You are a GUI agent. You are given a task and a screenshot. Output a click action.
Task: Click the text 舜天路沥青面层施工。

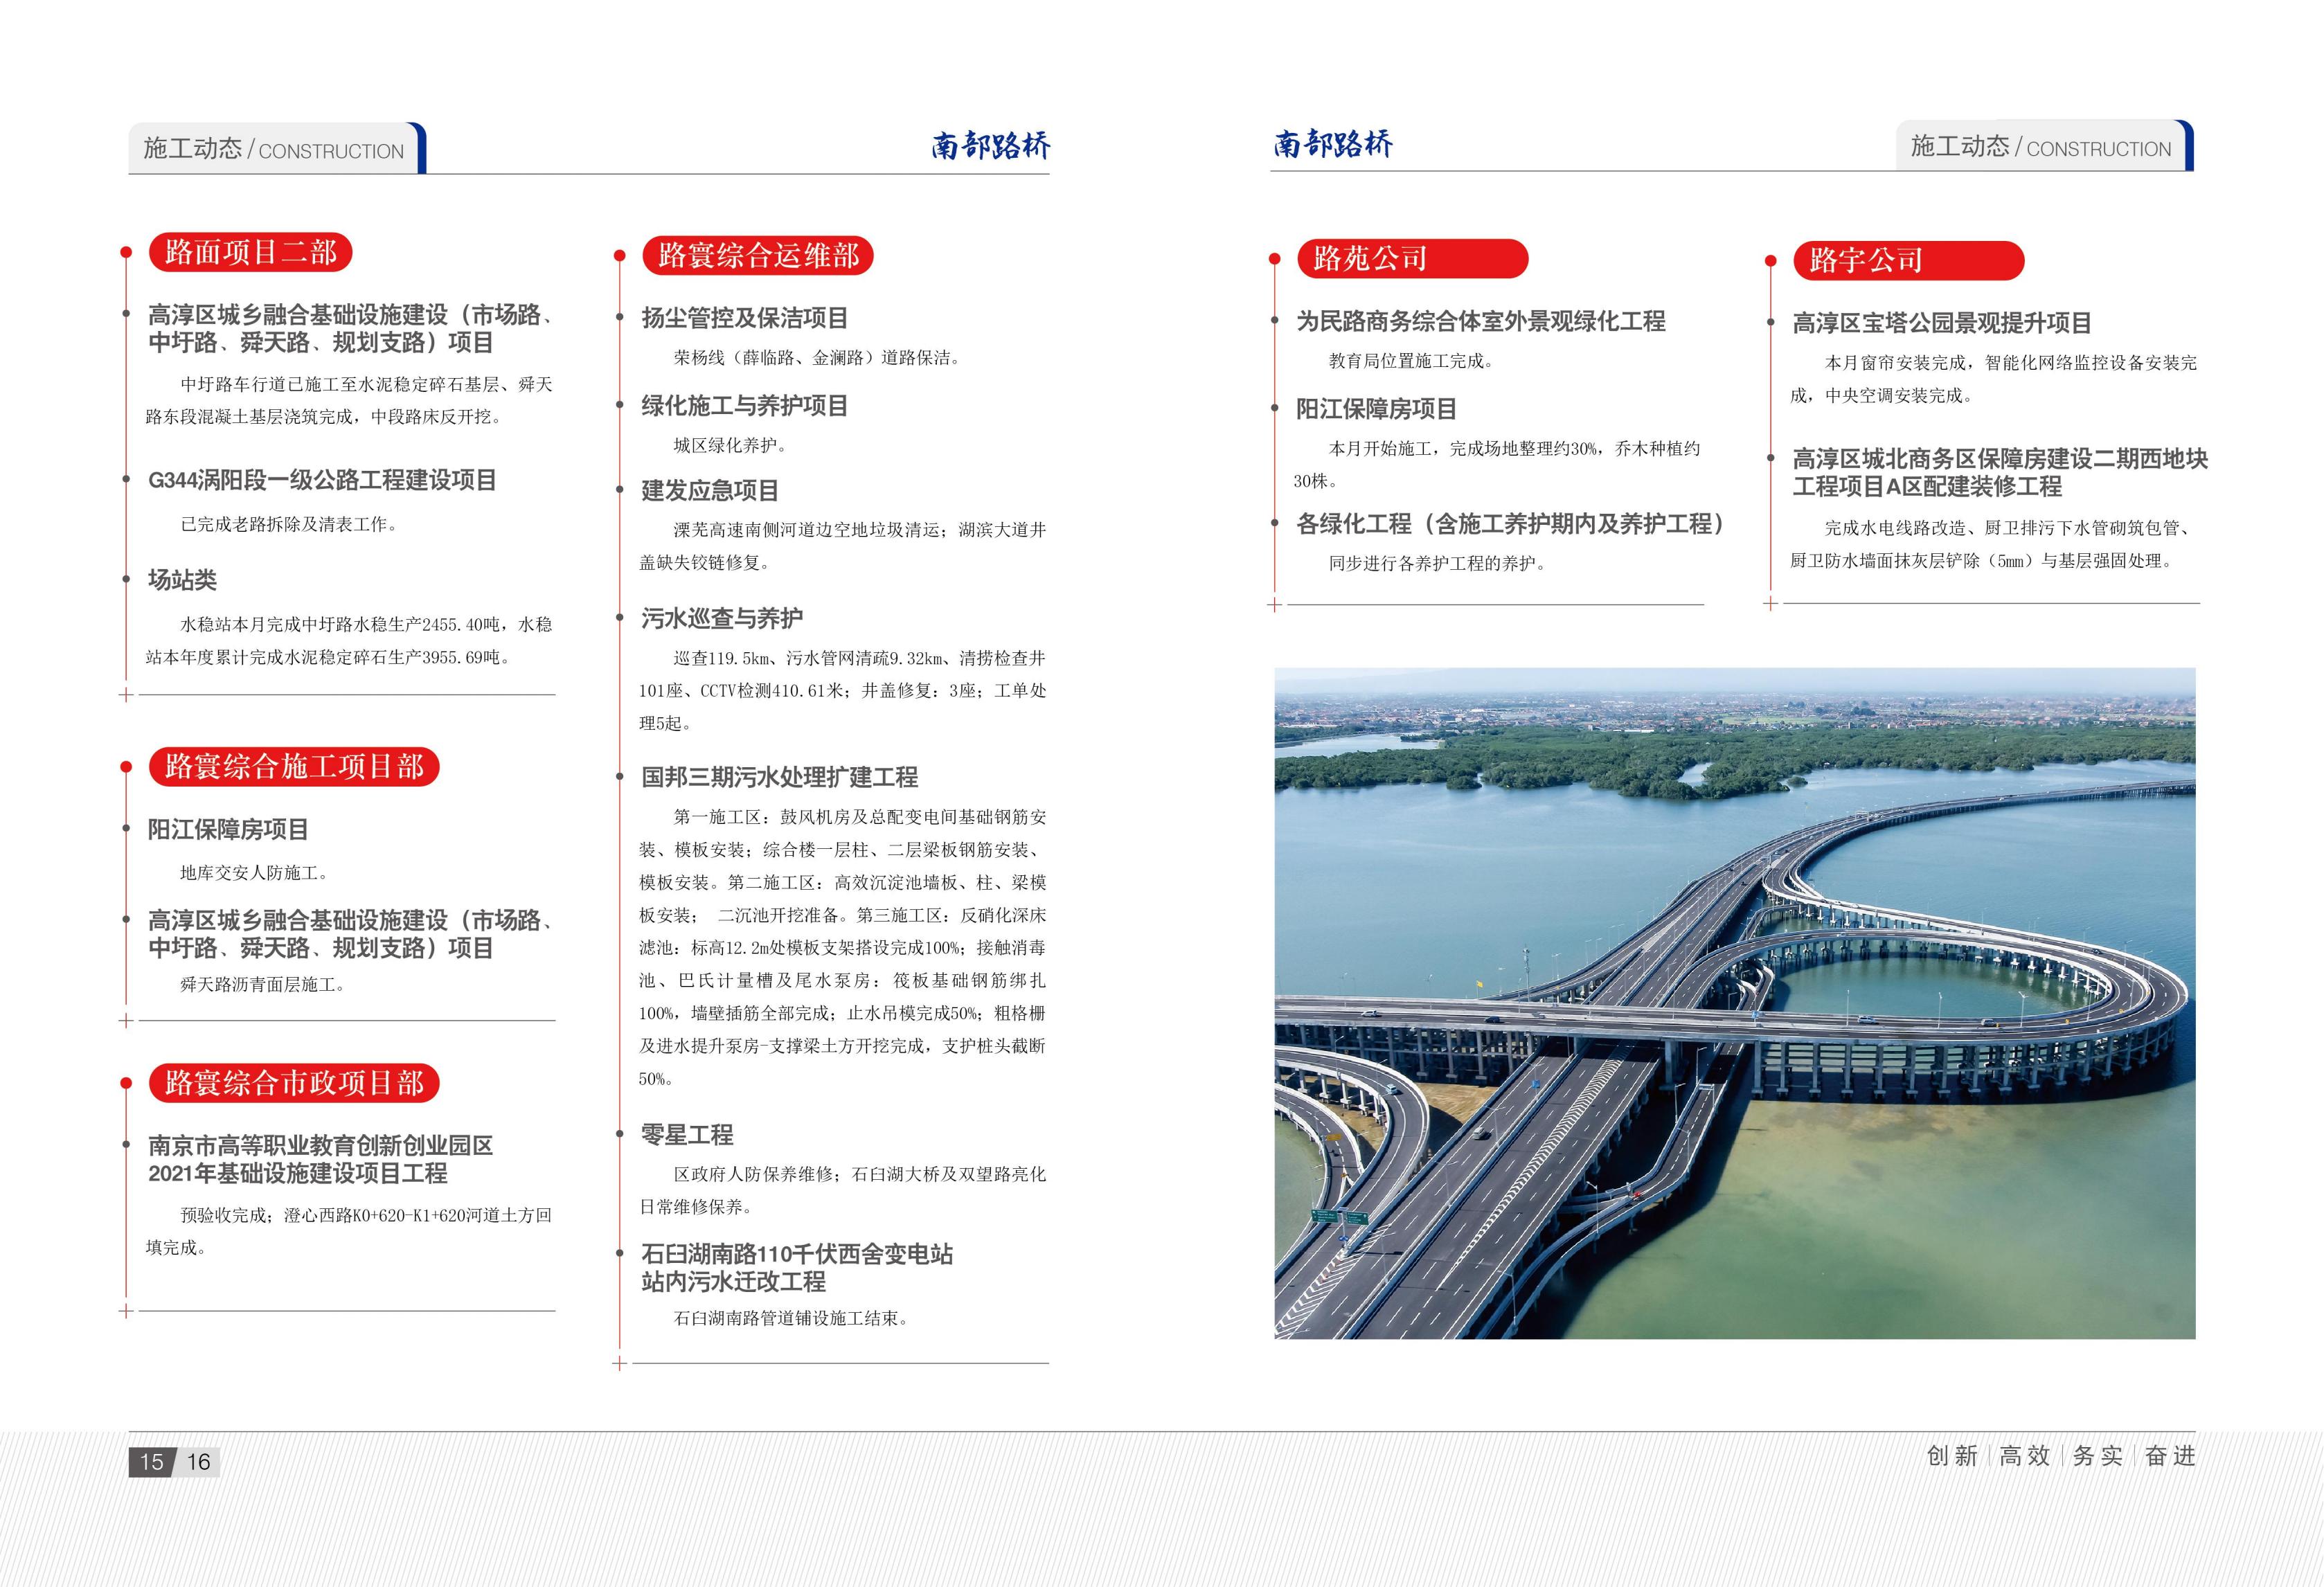[263, 985]
